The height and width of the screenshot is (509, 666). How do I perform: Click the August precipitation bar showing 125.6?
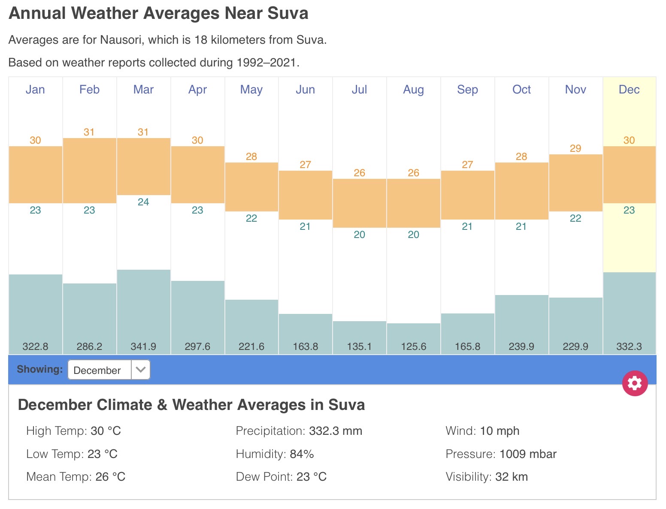(x=413, y=338)
